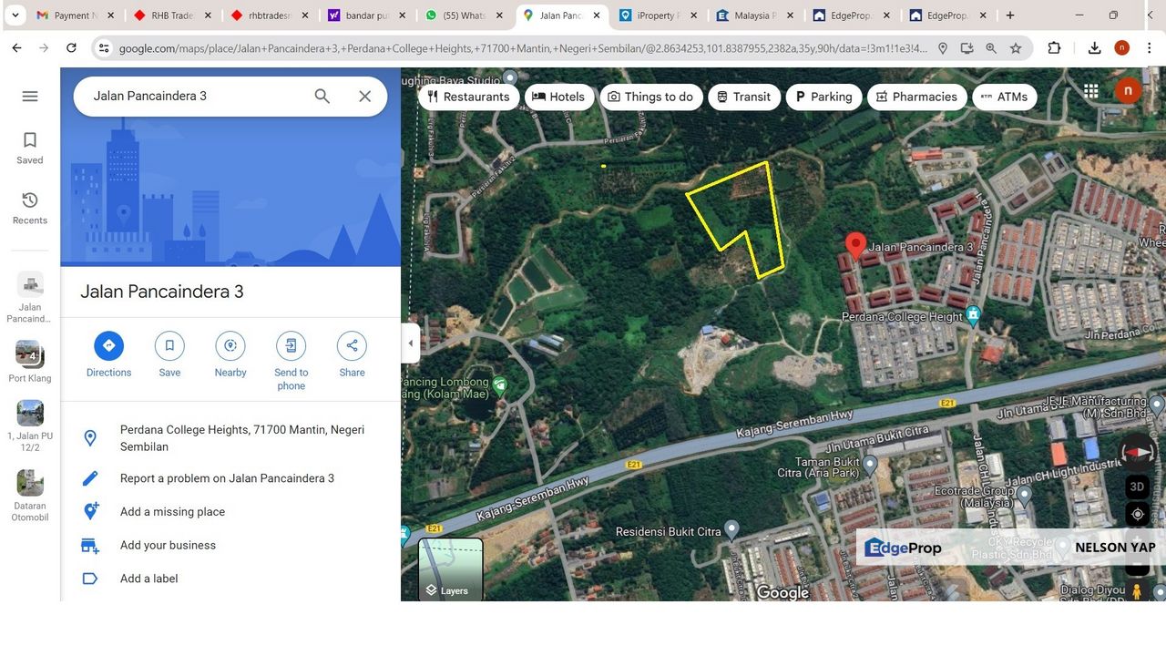Open Chrome profile avatar in toolbar
Screen dimensions: 1166x656
[1121, 48]
